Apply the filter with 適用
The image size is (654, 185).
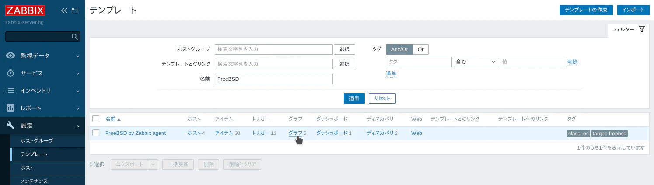(x=354, y=99)
